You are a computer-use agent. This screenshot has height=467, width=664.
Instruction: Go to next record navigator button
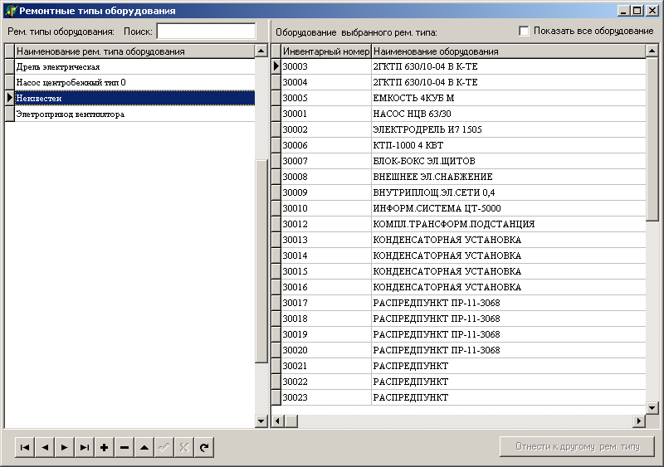(65, 447)
